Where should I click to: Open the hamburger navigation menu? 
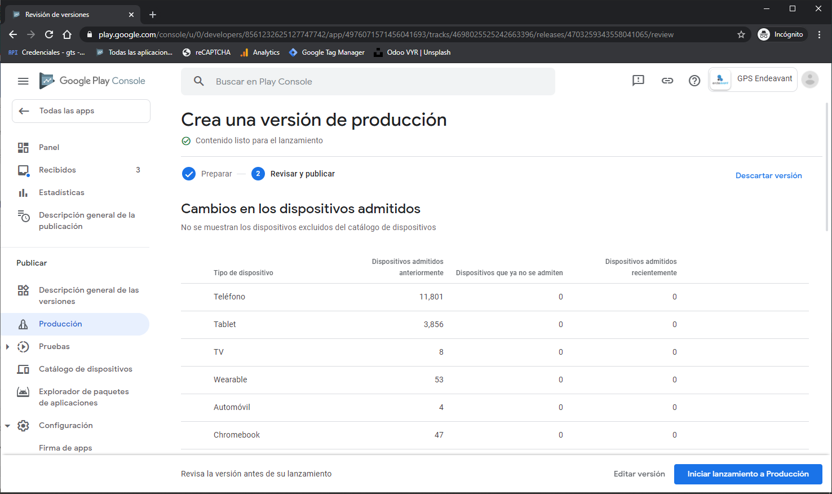point(23,81)
